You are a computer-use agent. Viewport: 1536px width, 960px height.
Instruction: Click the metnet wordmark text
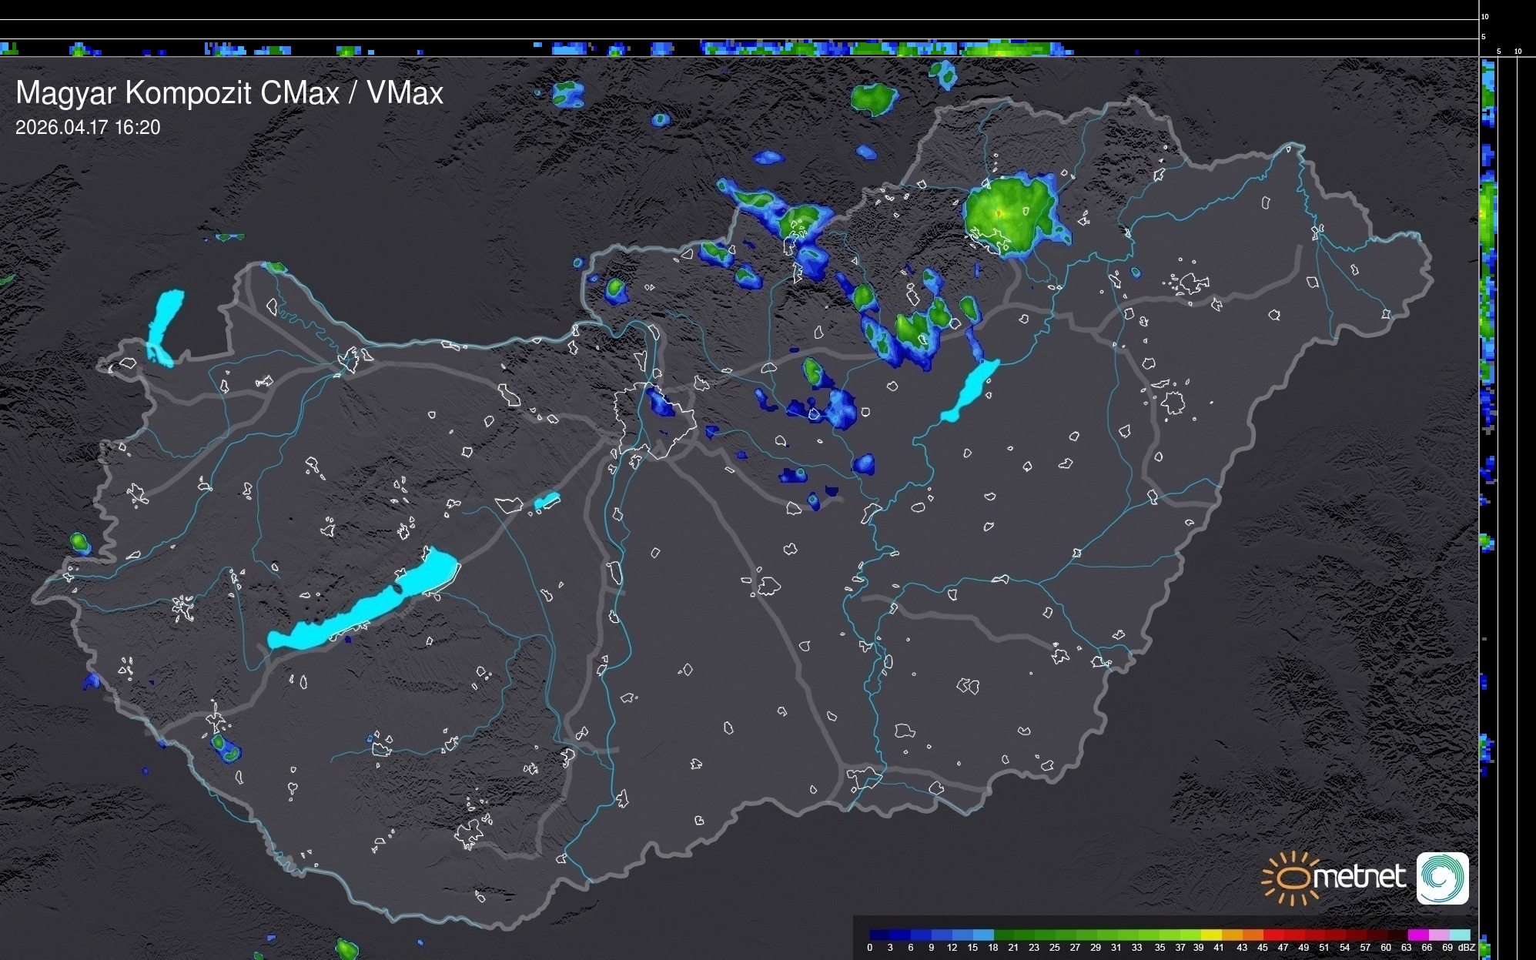click(1359, 878)
